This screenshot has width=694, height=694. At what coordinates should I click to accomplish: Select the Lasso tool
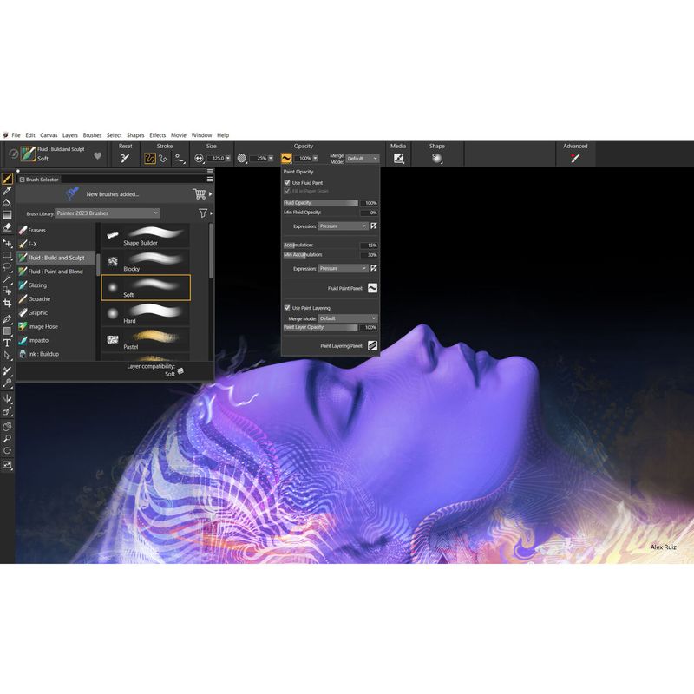7,267
